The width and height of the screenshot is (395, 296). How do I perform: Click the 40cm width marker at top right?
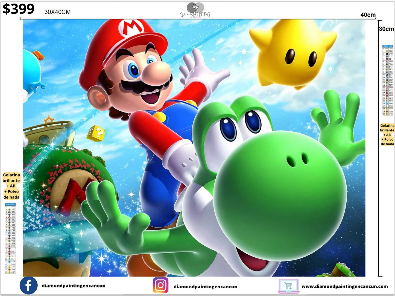point(368,15)
